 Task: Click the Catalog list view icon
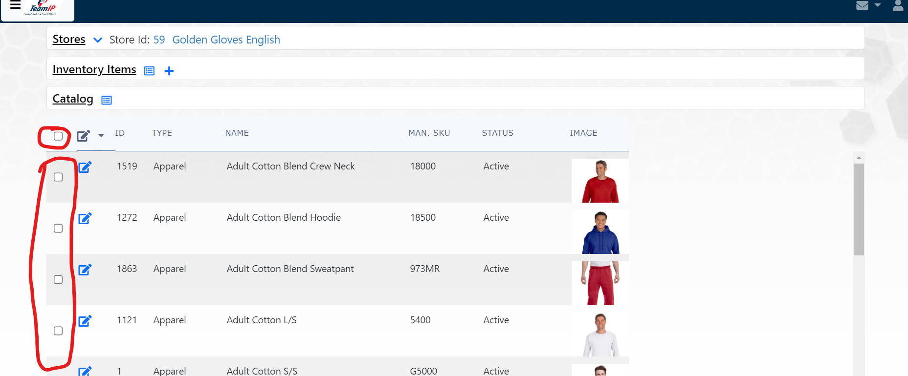(107, 100)
